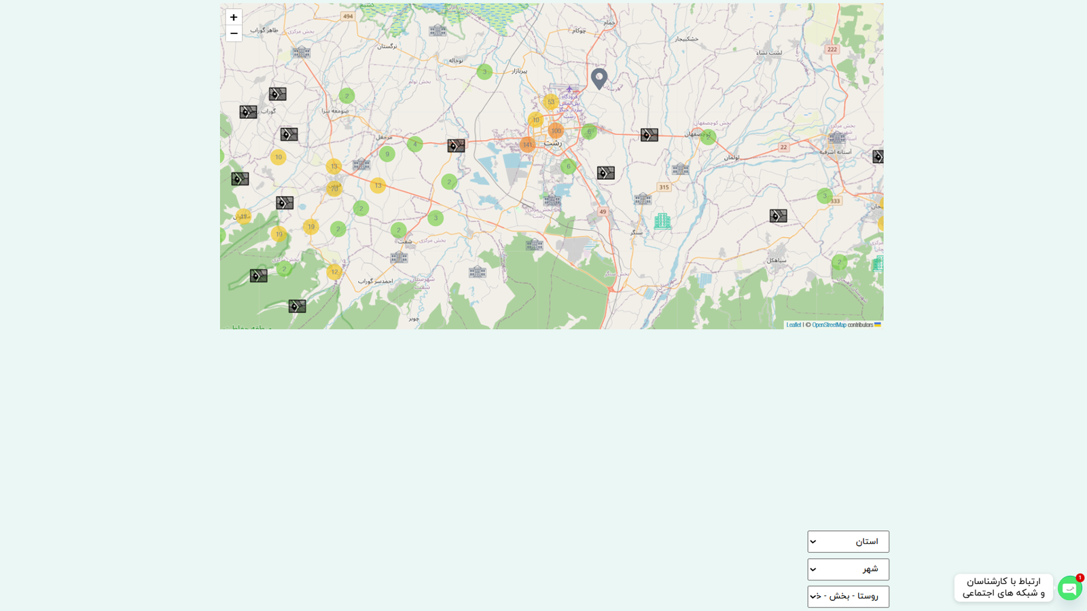Open the cluster marker labeled 53
Image resolution: width=1087 pixels, height=611 pixels.
click(551, 102)
